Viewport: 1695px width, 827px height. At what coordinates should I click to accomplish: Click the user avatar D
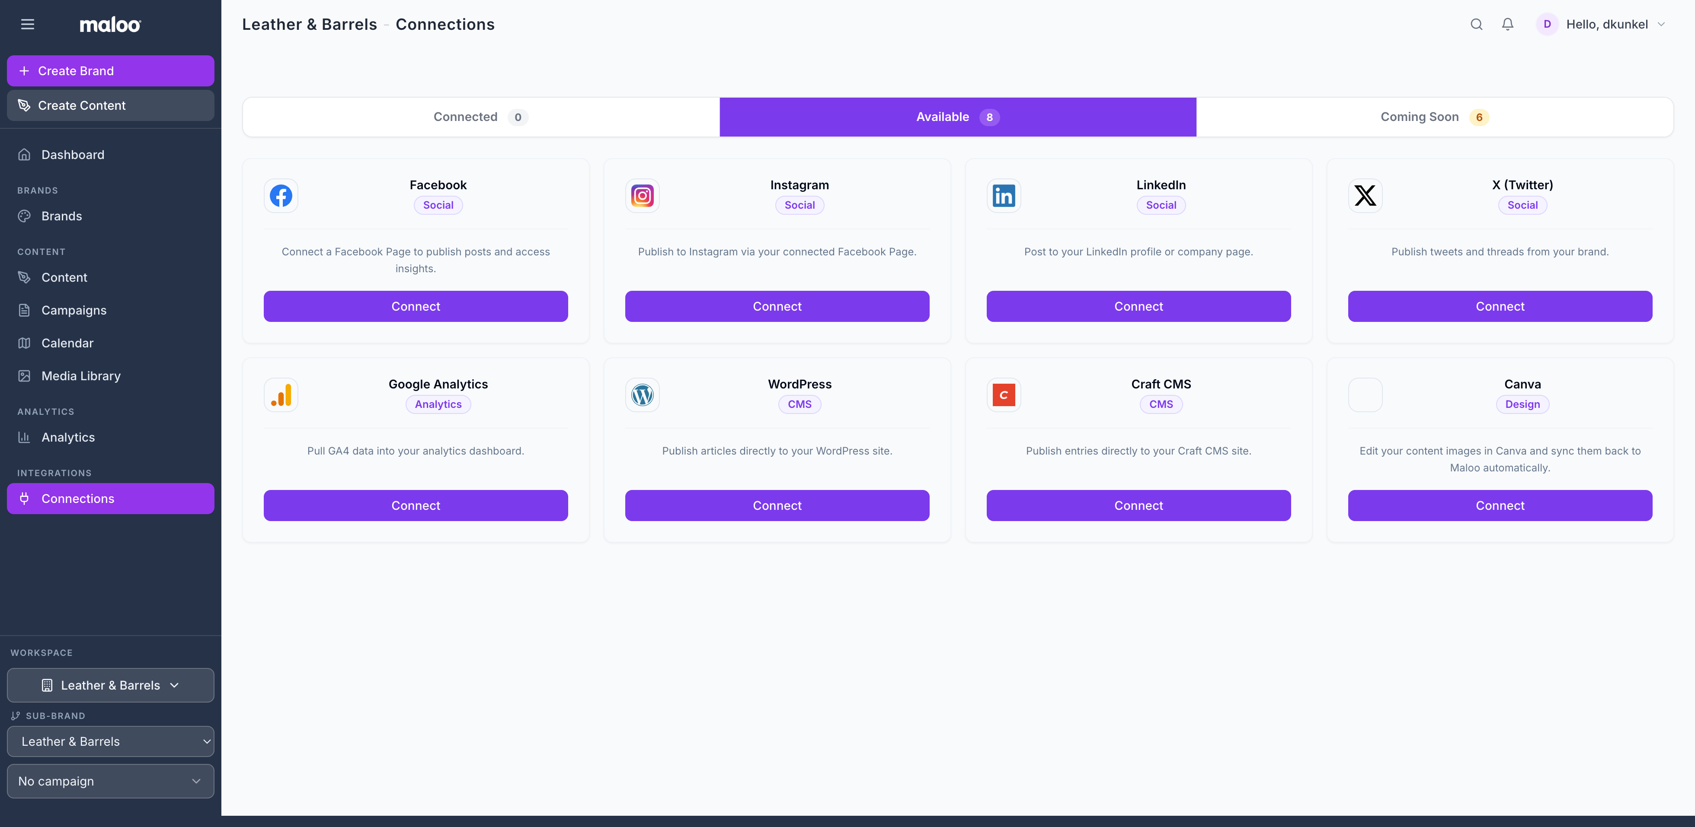[x=1547, y=24]
